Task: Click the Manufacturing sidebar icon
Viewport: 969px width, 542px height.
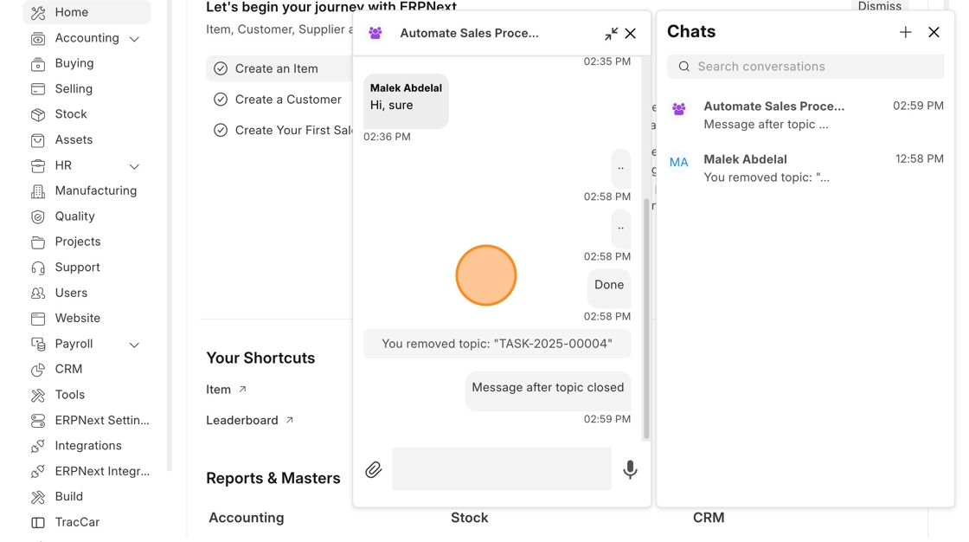Action: pos(38,191)
